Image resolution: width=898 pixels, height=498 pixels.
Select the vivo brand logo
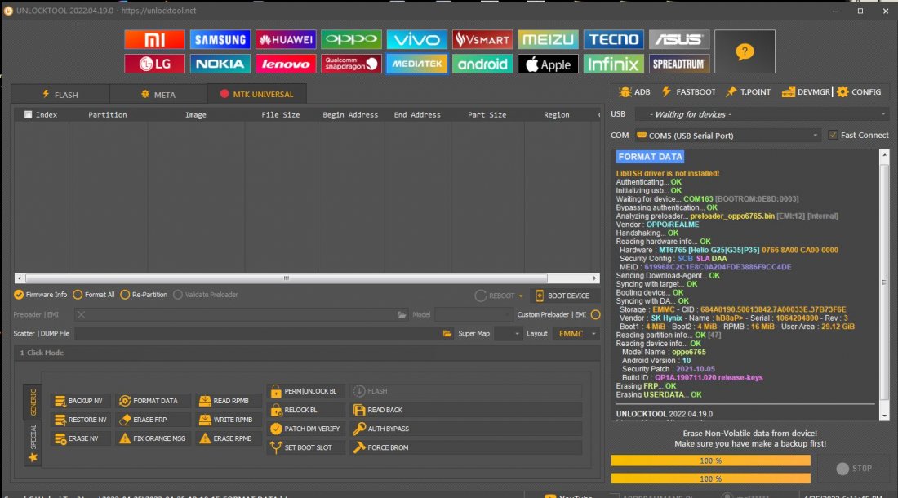pos(416,39)
